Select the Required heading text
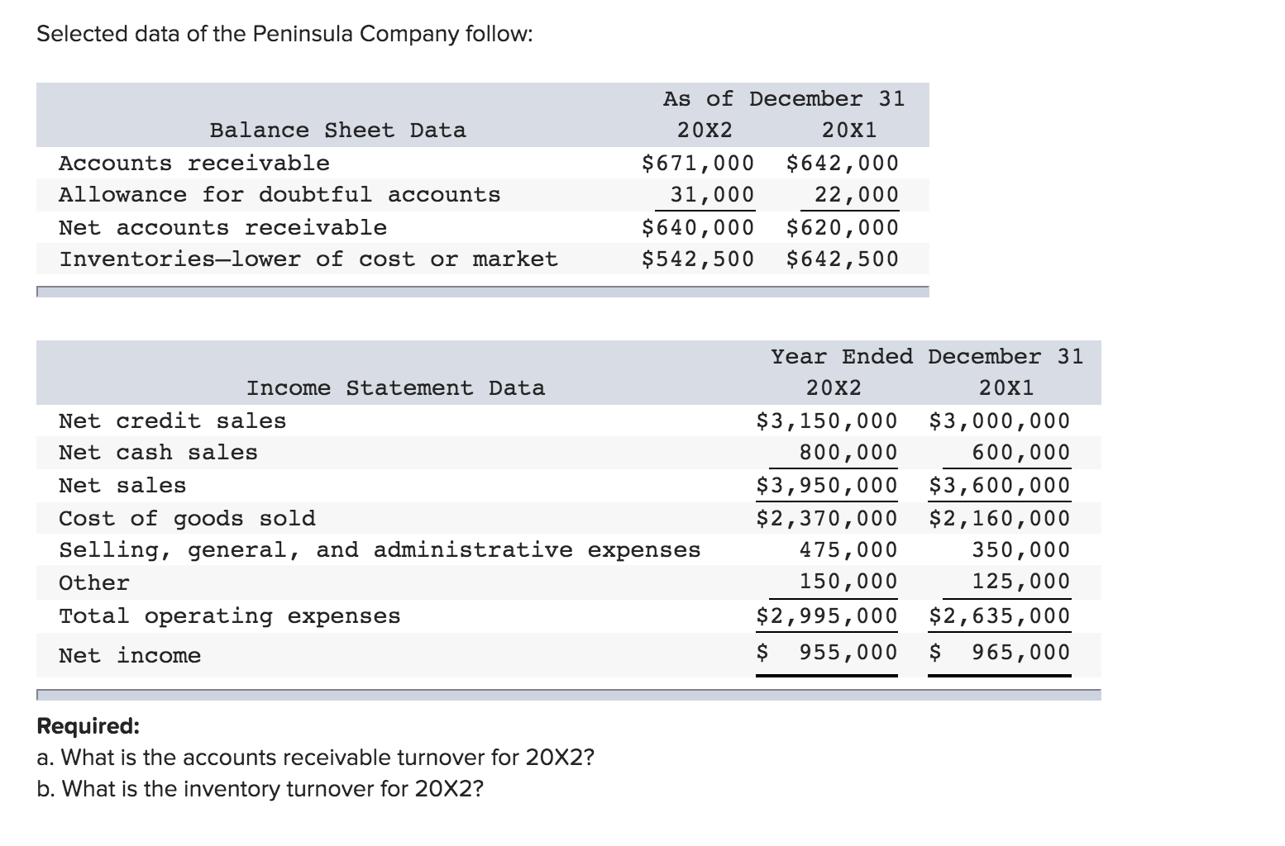Viewport: 1285px width, 846px height. coord(88,726)
